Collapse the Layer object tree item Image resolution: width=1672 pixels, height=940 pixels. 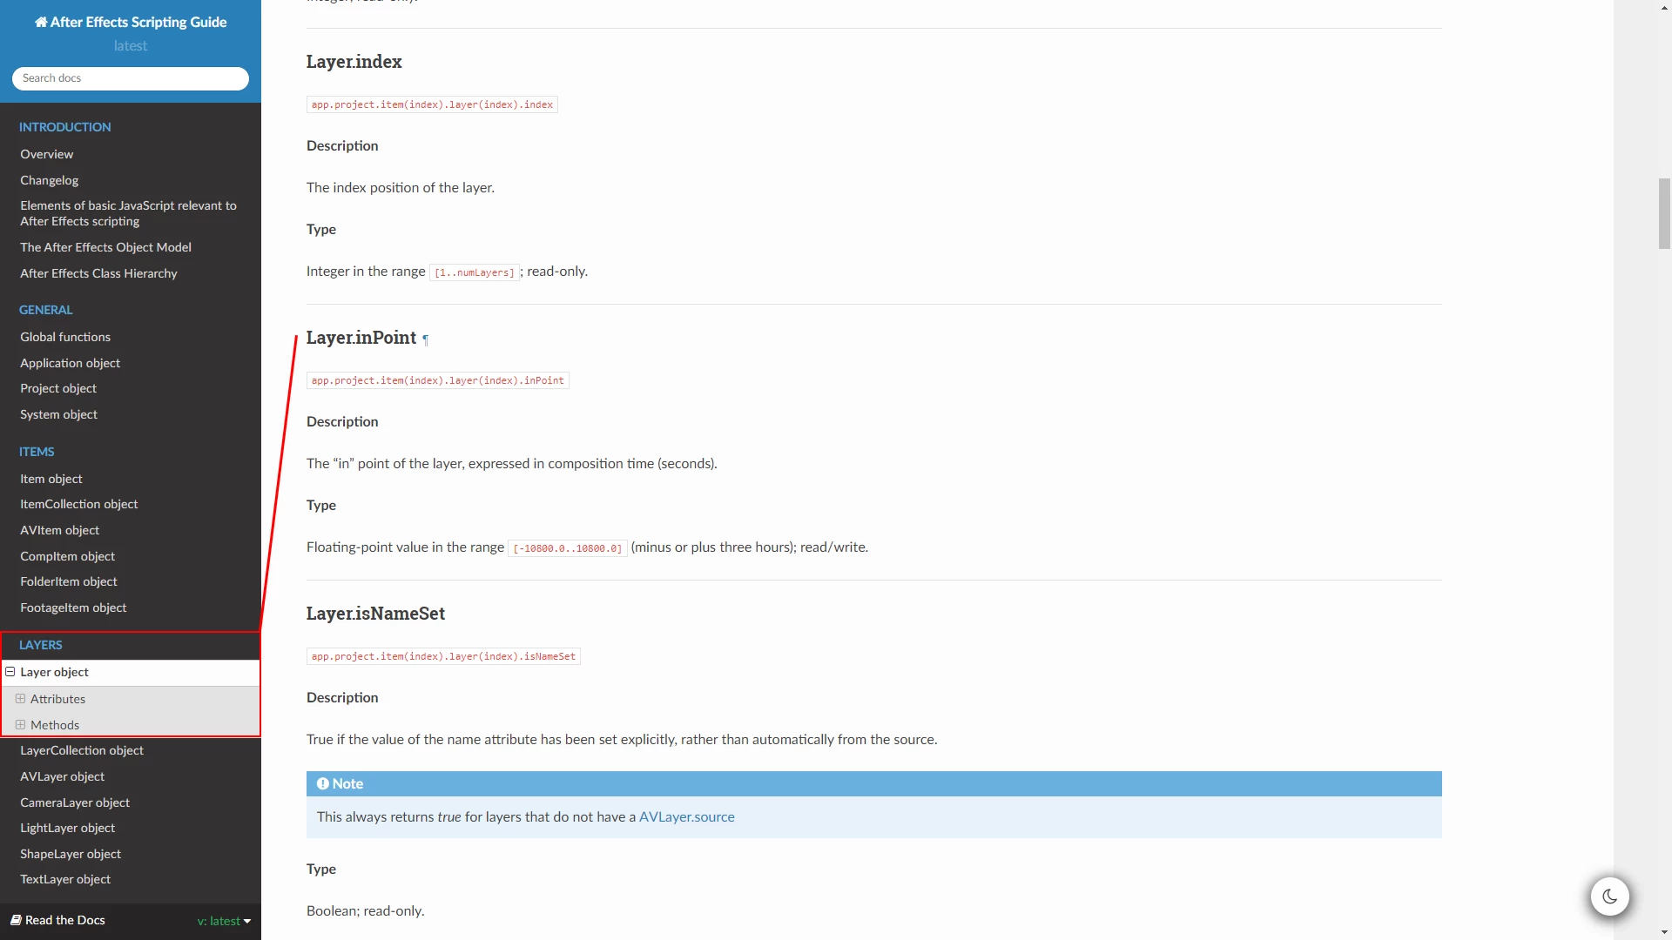pyautogui.click(x=10, y=672)
